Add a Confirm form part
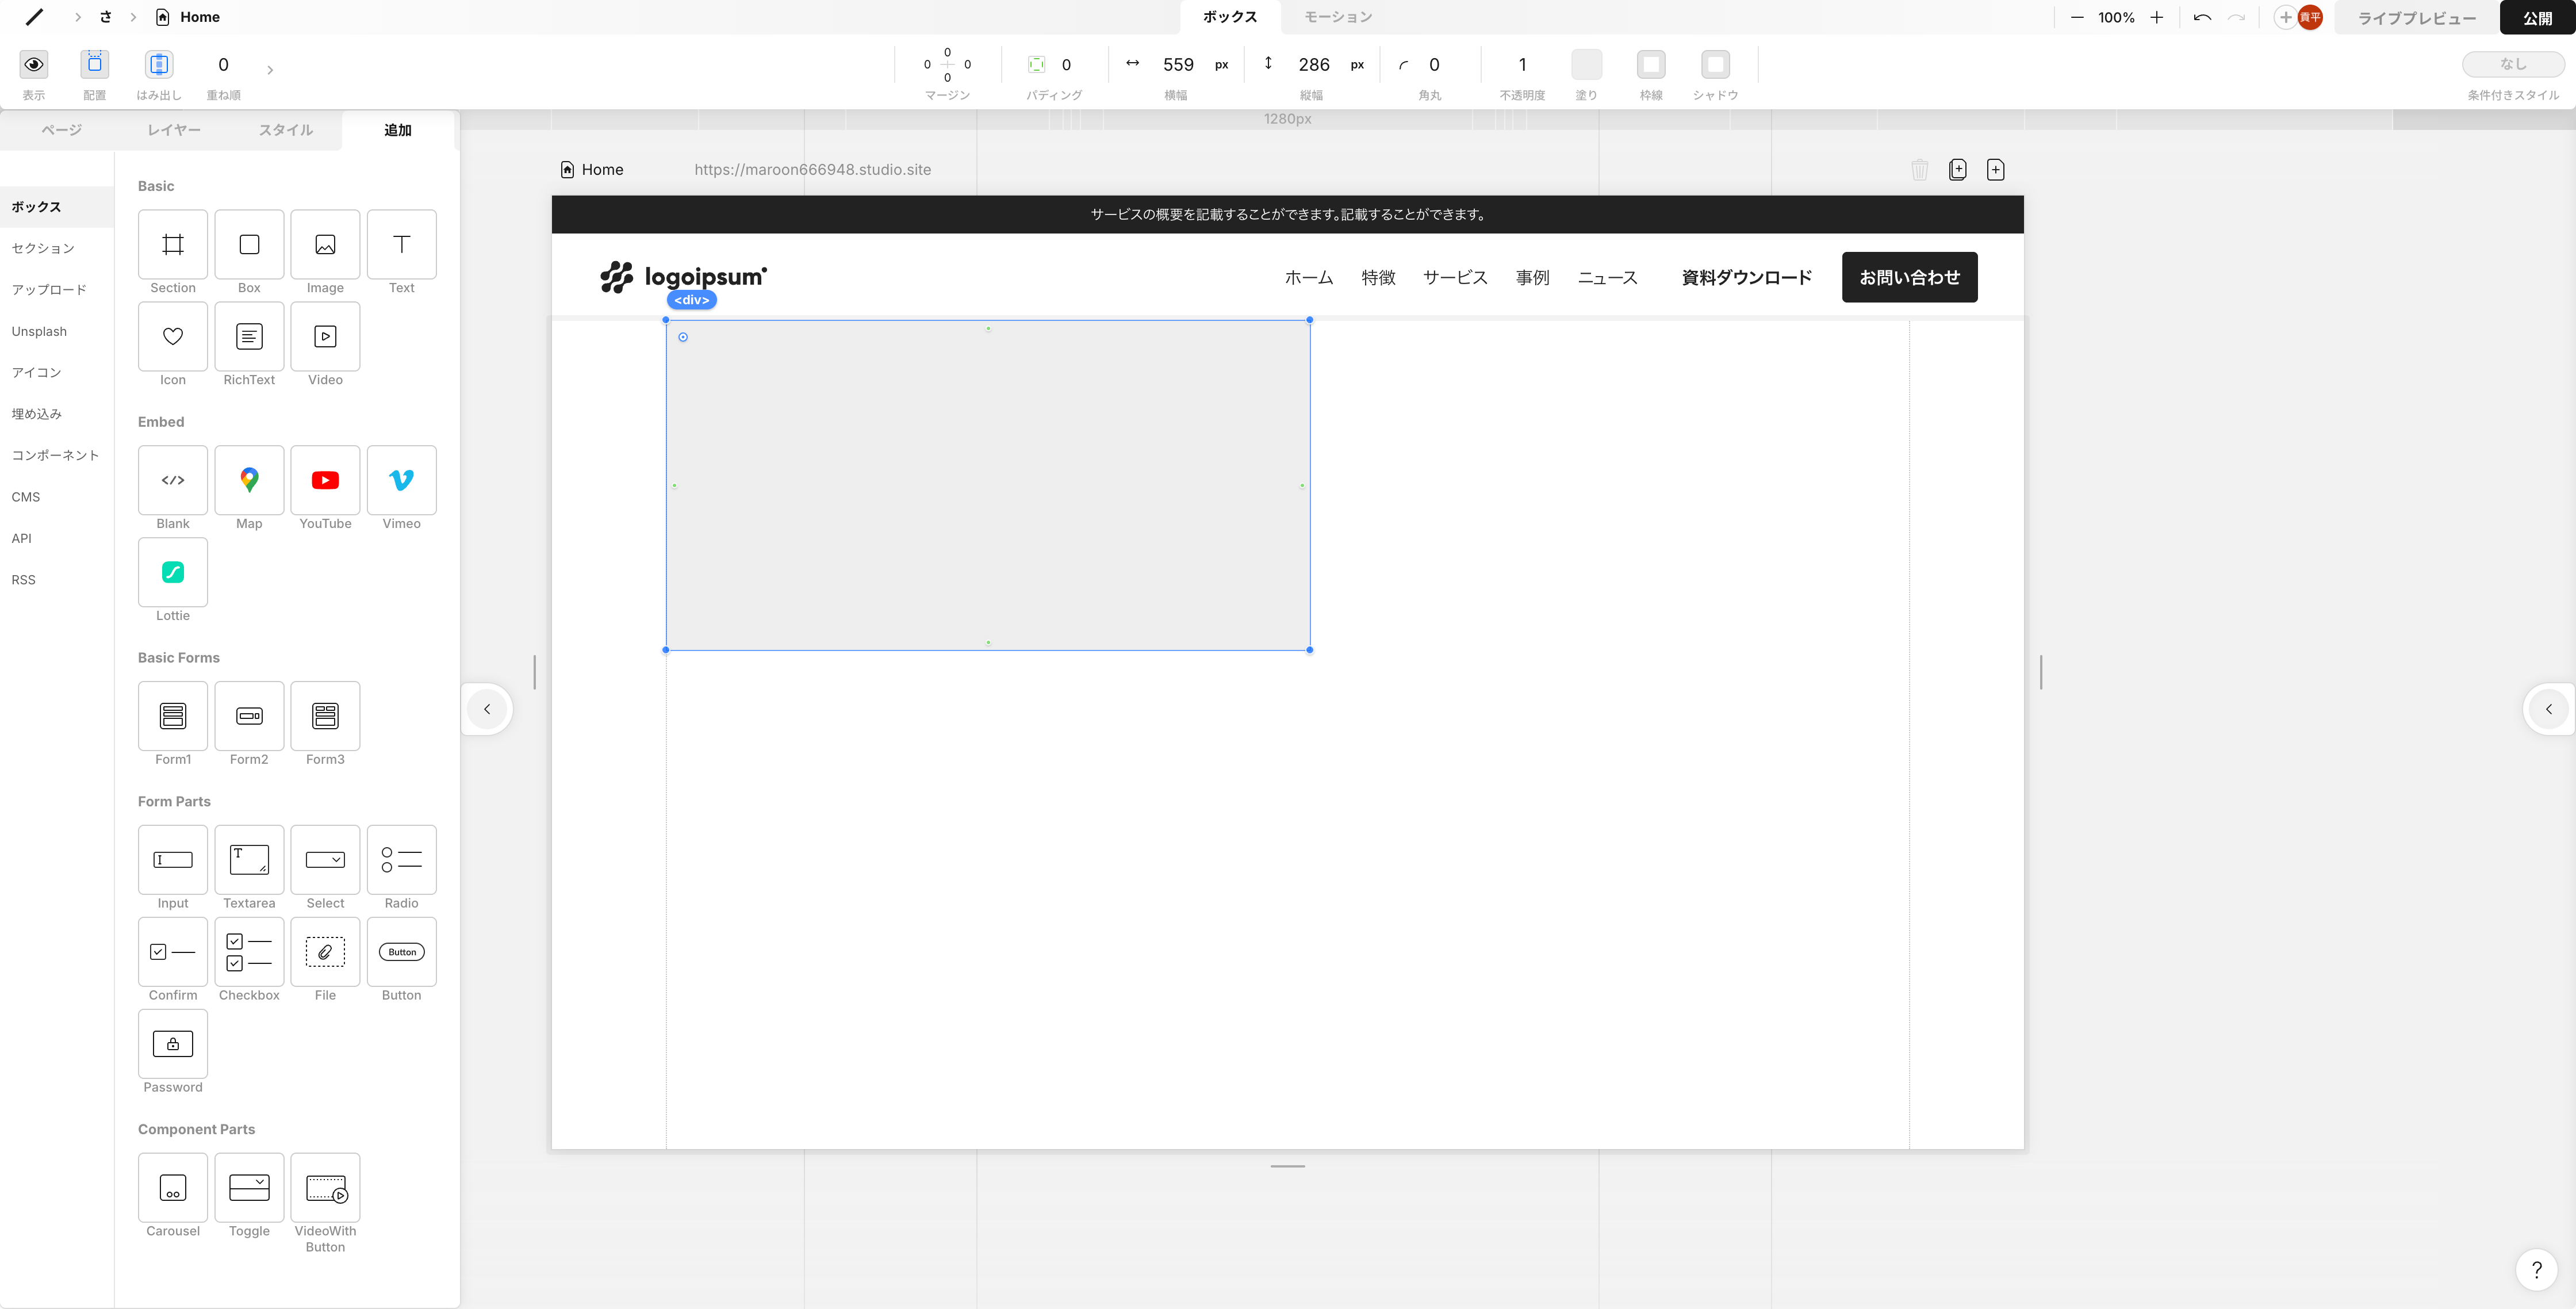2576x1309 pixels. point(173,952)
